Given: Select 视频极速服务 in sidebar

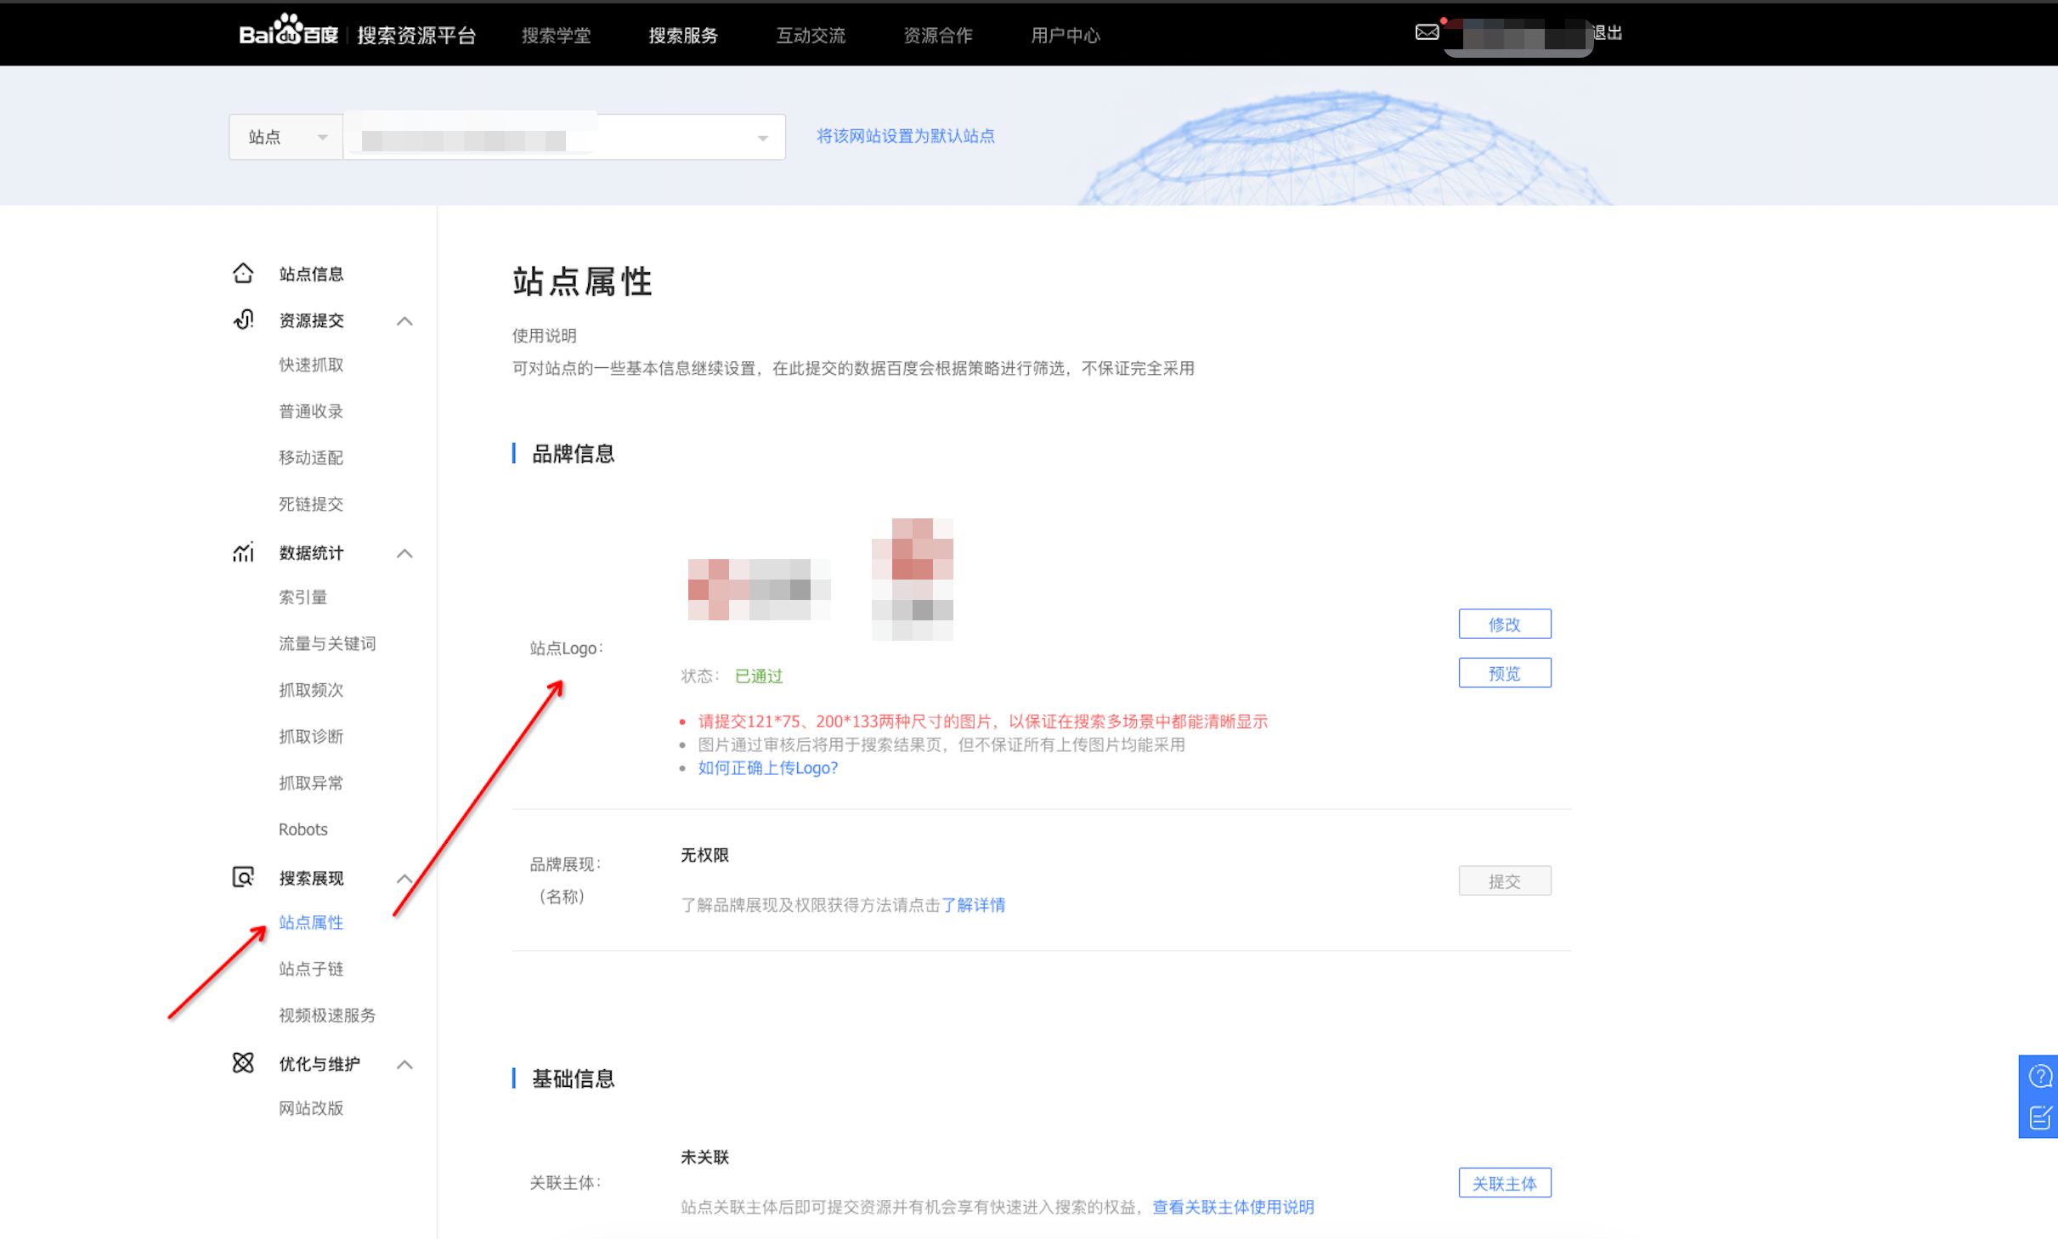Looking at the screenshot, I should click(x=327, y=1015).
